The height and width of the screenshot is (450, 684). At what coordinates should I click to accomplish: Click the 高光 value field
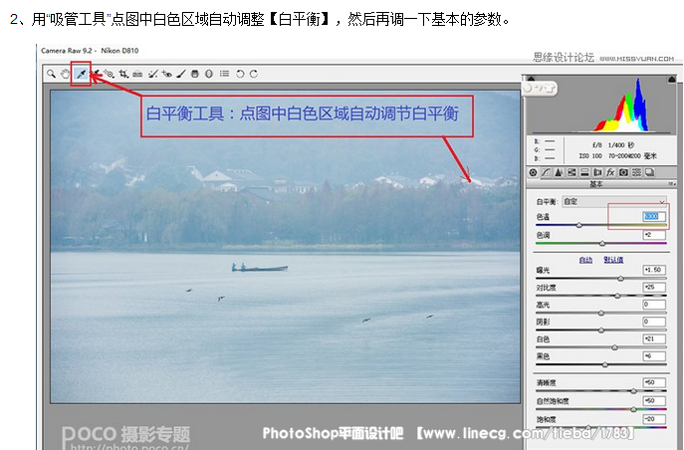(654, 305)
